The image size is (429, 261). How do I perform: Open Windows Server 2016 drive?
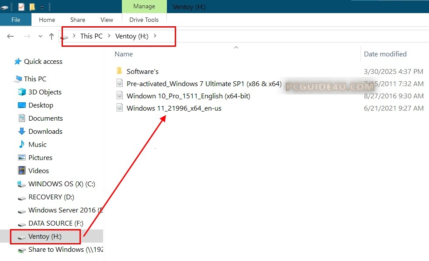coord(66,210)
